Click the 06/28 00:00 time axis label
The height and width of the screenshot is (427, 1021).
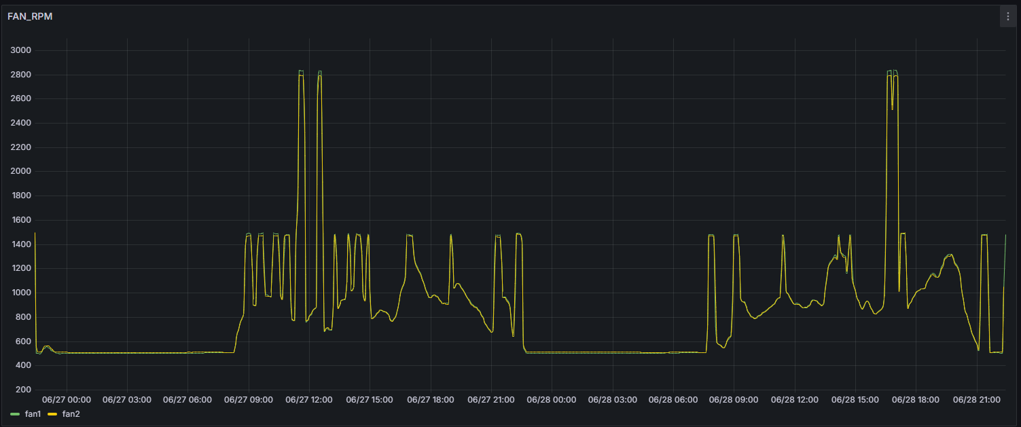tap(552, 400)
